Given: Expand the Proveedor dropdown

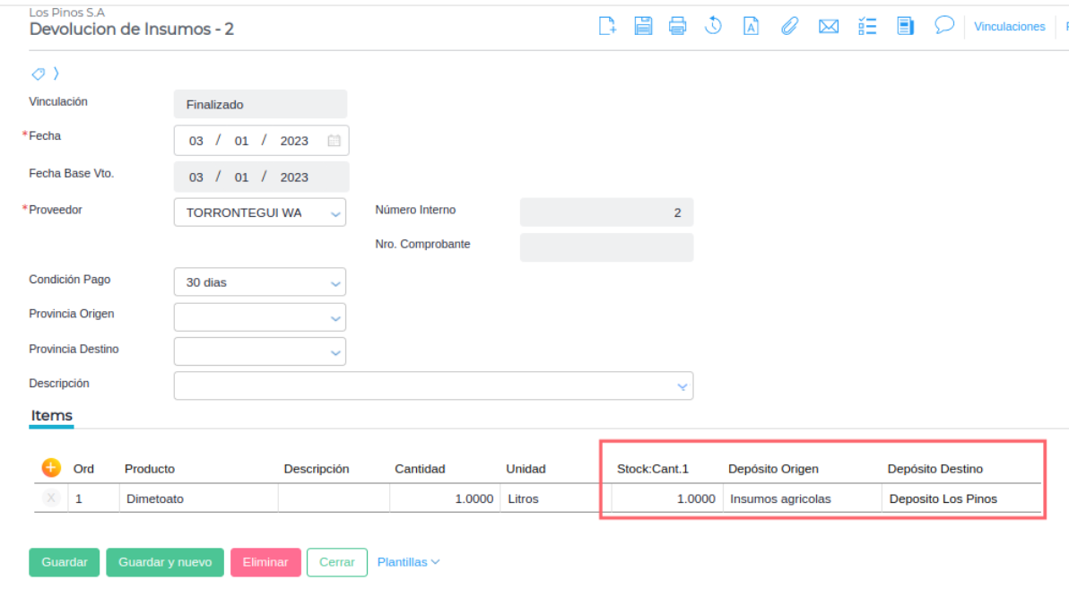Looking at the screenshot, I should point(335,213).
